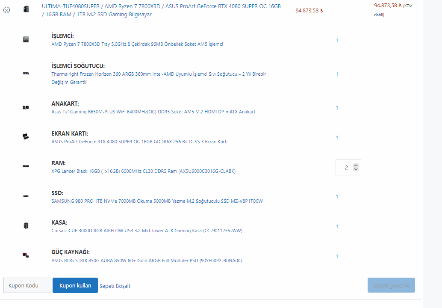Click the quantity 1 in the İşlemci row
Screen dimensions: 442x308
point(337,40)
